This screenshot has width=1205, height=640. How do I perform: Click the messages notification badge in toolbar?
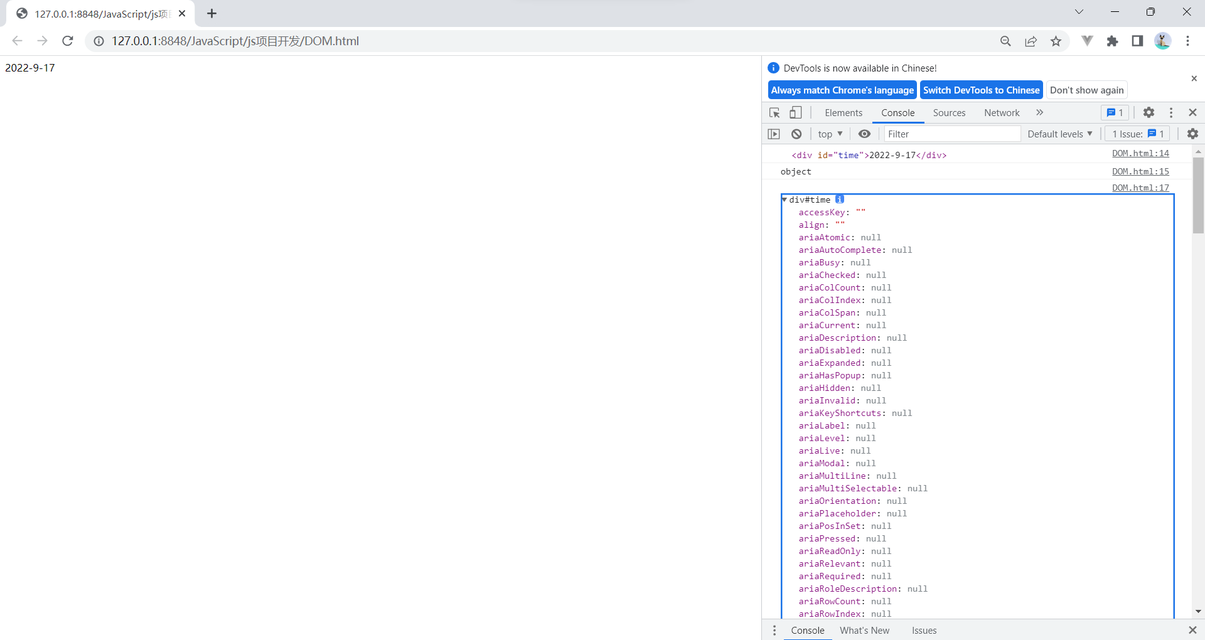point(1115,112)
